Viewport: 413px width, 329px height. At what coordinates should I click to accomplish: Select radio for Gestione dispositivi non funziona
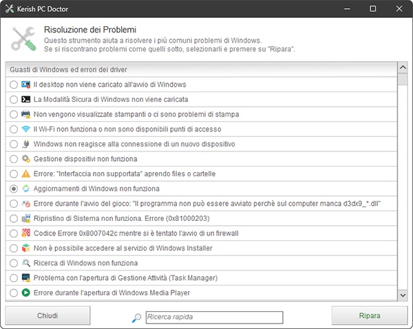14,159
